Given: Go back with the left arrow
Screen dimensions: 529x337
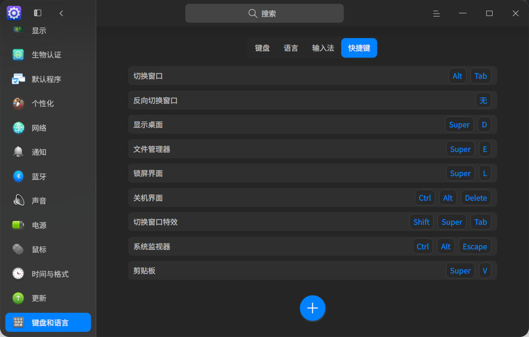Looking at the screenshot, I should point(61,13).
